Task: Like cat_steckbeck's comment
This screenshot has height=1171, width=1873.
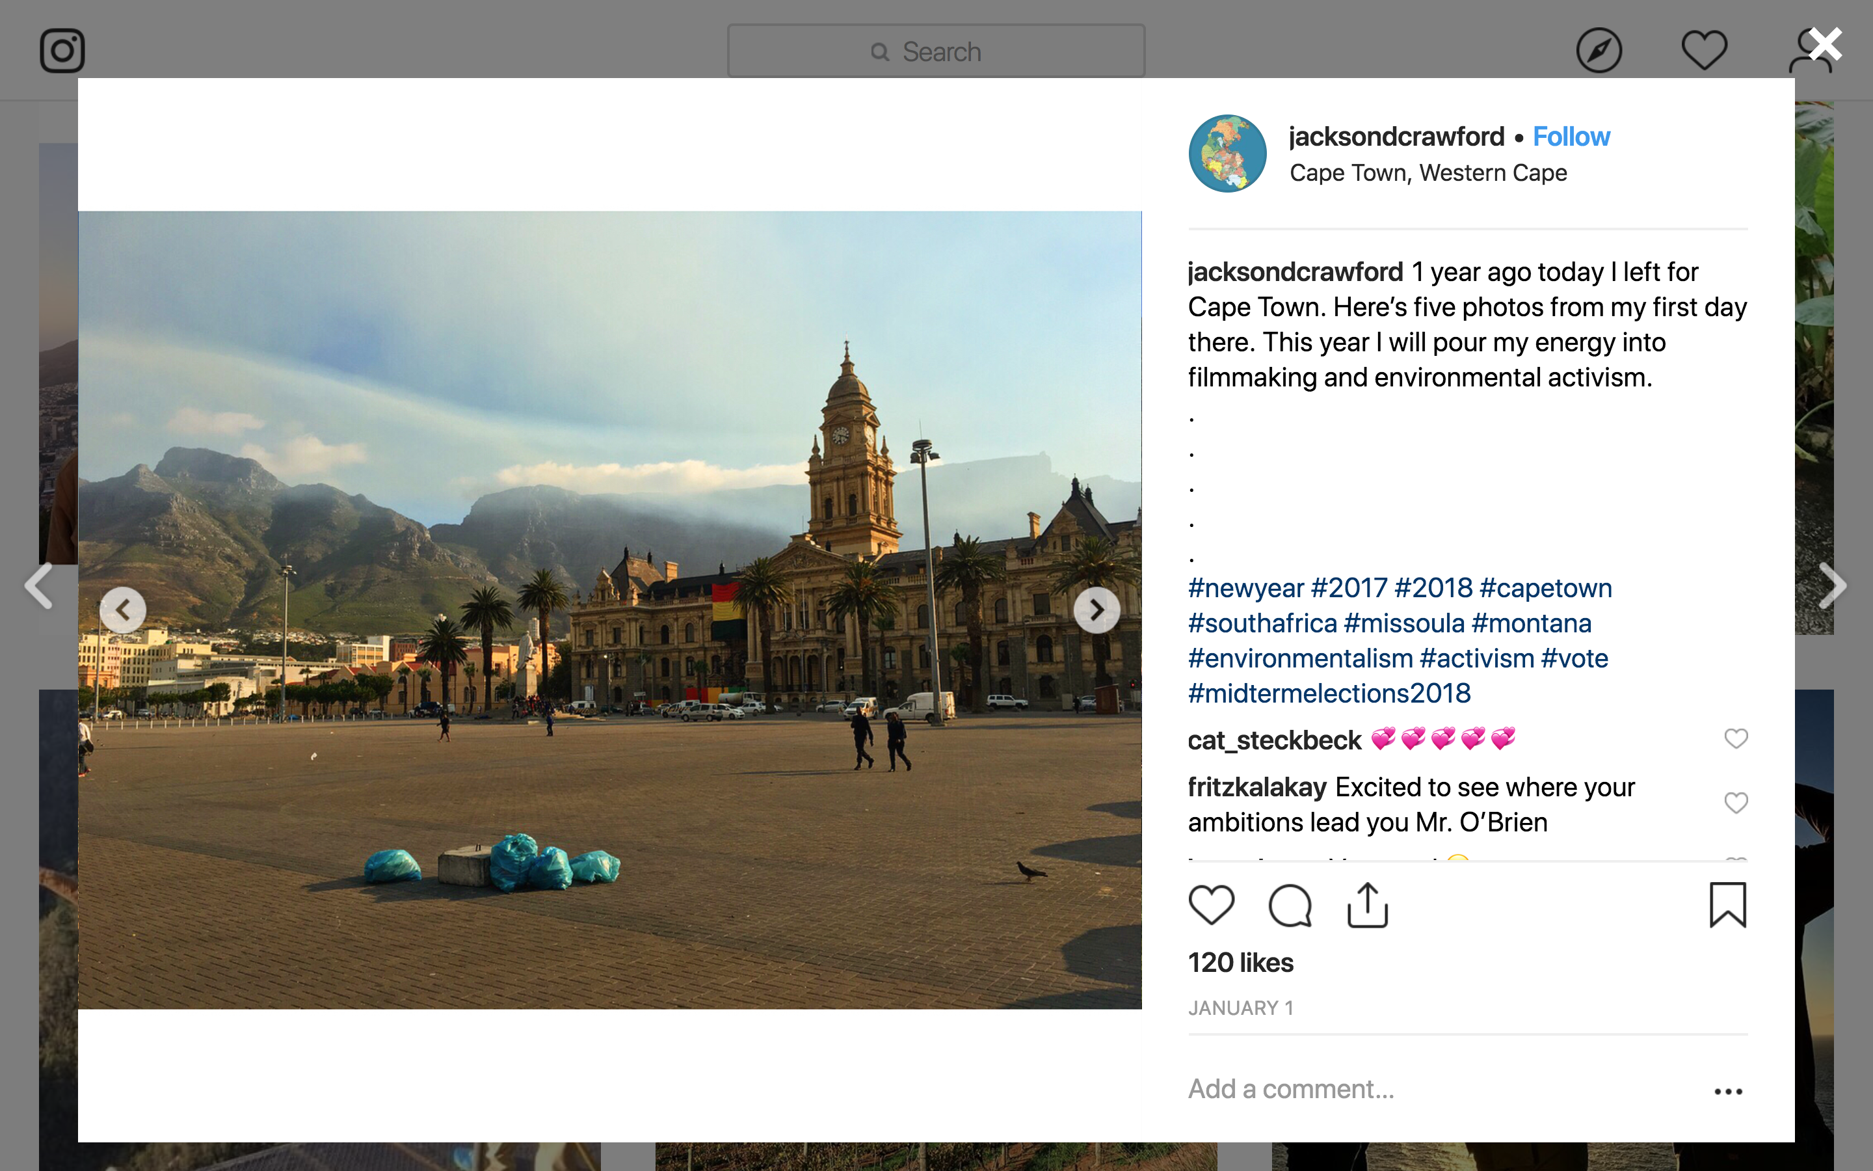Action: tap(1735, 739)
